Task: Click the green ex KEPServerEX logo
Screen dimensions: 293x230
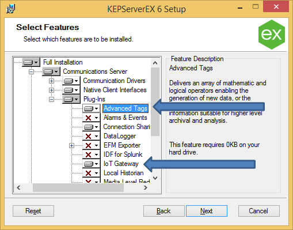Action: 272,35
